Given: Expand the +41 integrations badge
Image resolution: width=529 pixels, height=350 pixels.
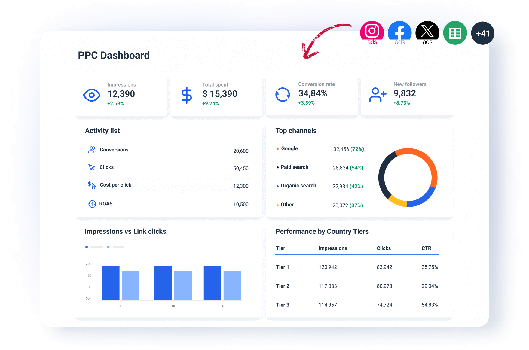Looking at the screenshot, I should click(x=483, y=33).
